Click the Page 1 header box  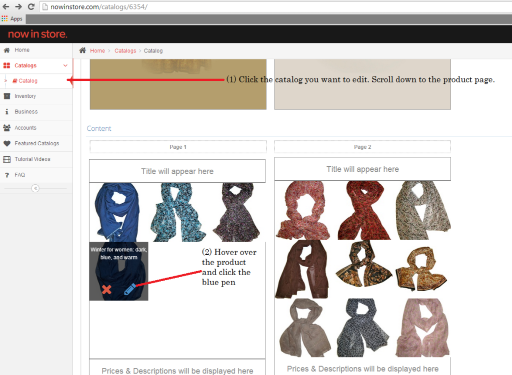pyautogui.click(x=178, y=147)
